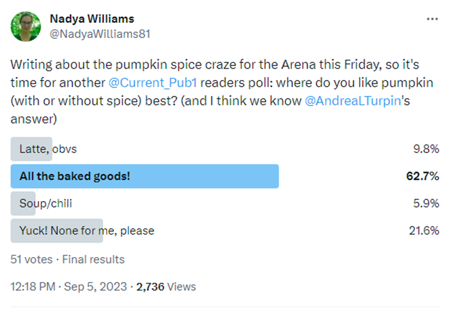Open the three-dot more options menu

tap(432, 19)
